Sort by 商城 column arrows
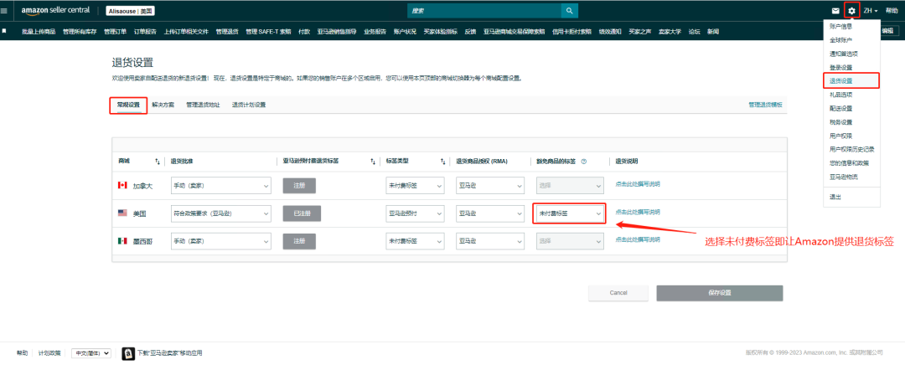Viewport: 905px width, 375px height. (158, 161)
